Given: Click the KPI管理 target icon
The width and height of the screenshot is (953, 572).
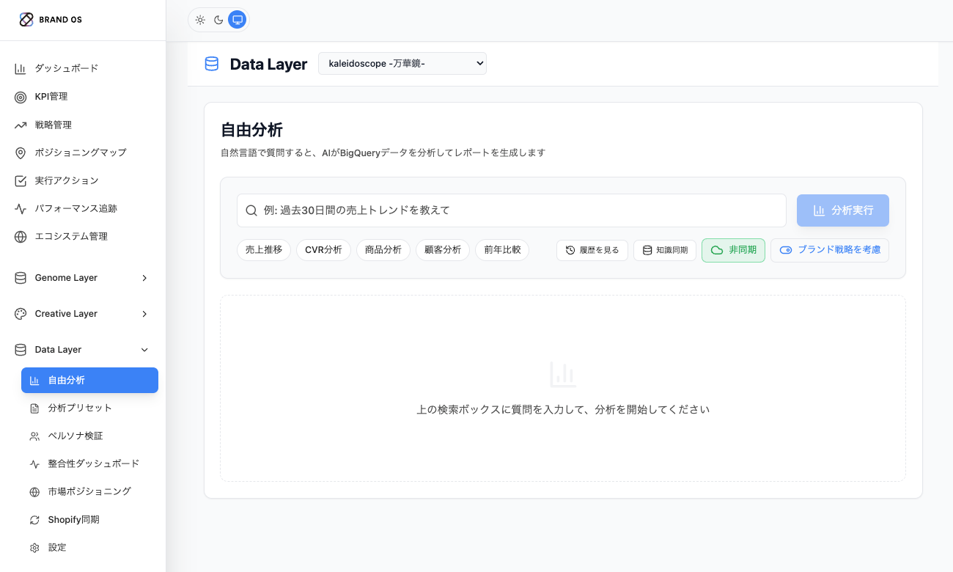Looking at the screenshot, I should [x=21, y=97].
